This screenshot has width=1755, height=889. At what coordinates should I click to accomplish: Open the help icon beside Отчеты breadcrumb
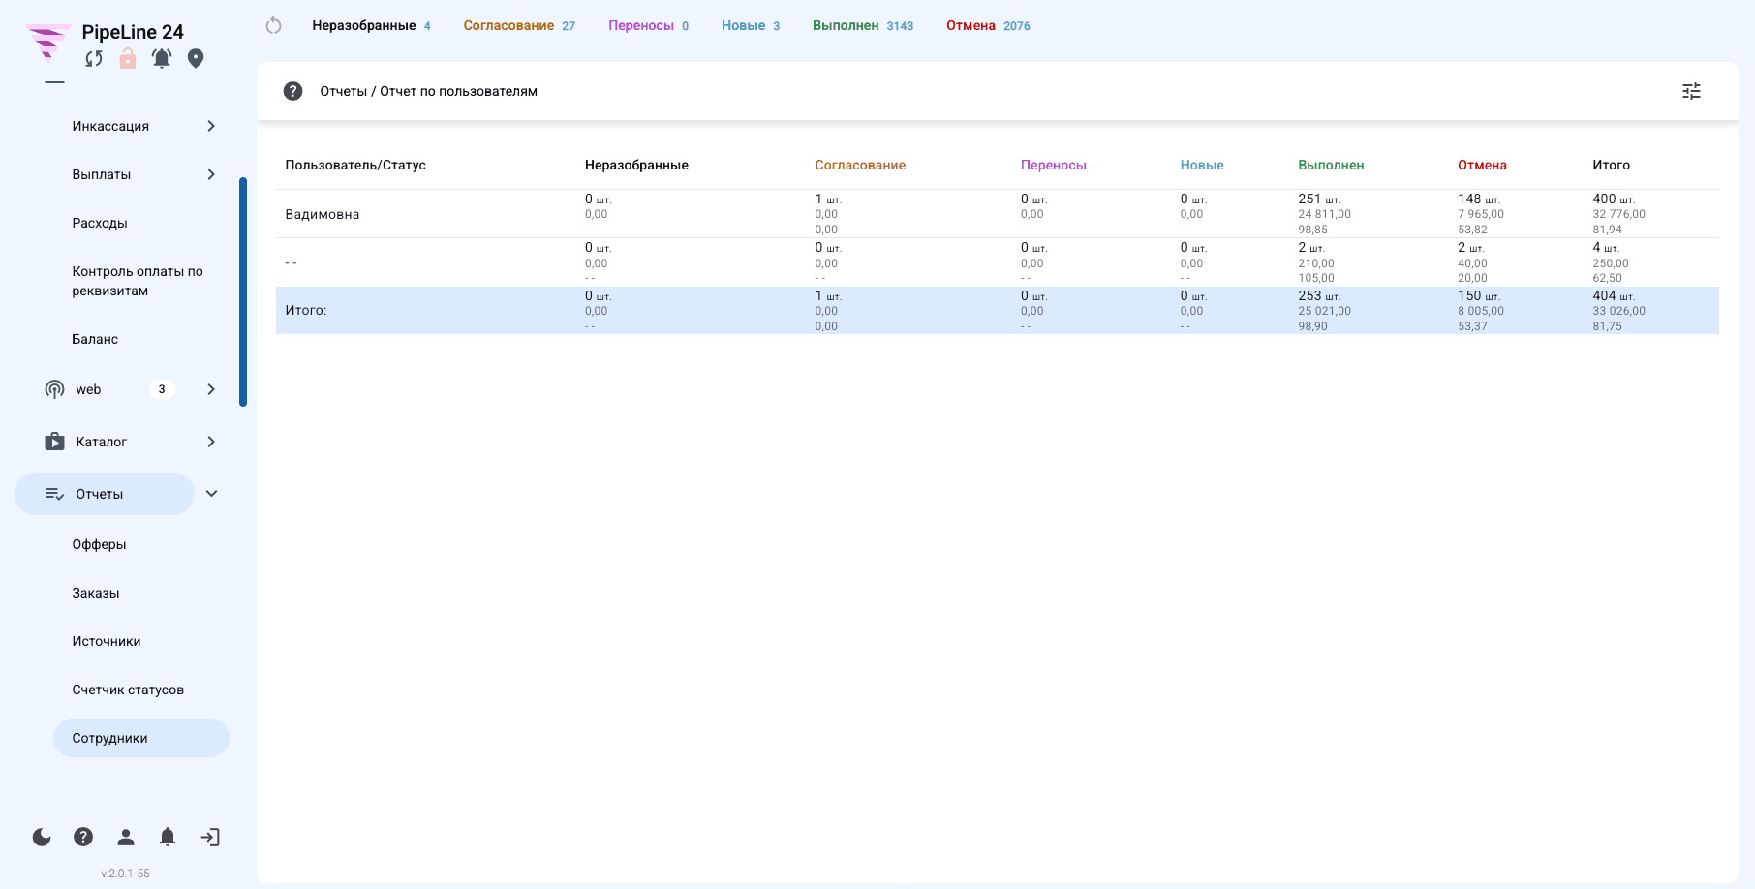292,91
